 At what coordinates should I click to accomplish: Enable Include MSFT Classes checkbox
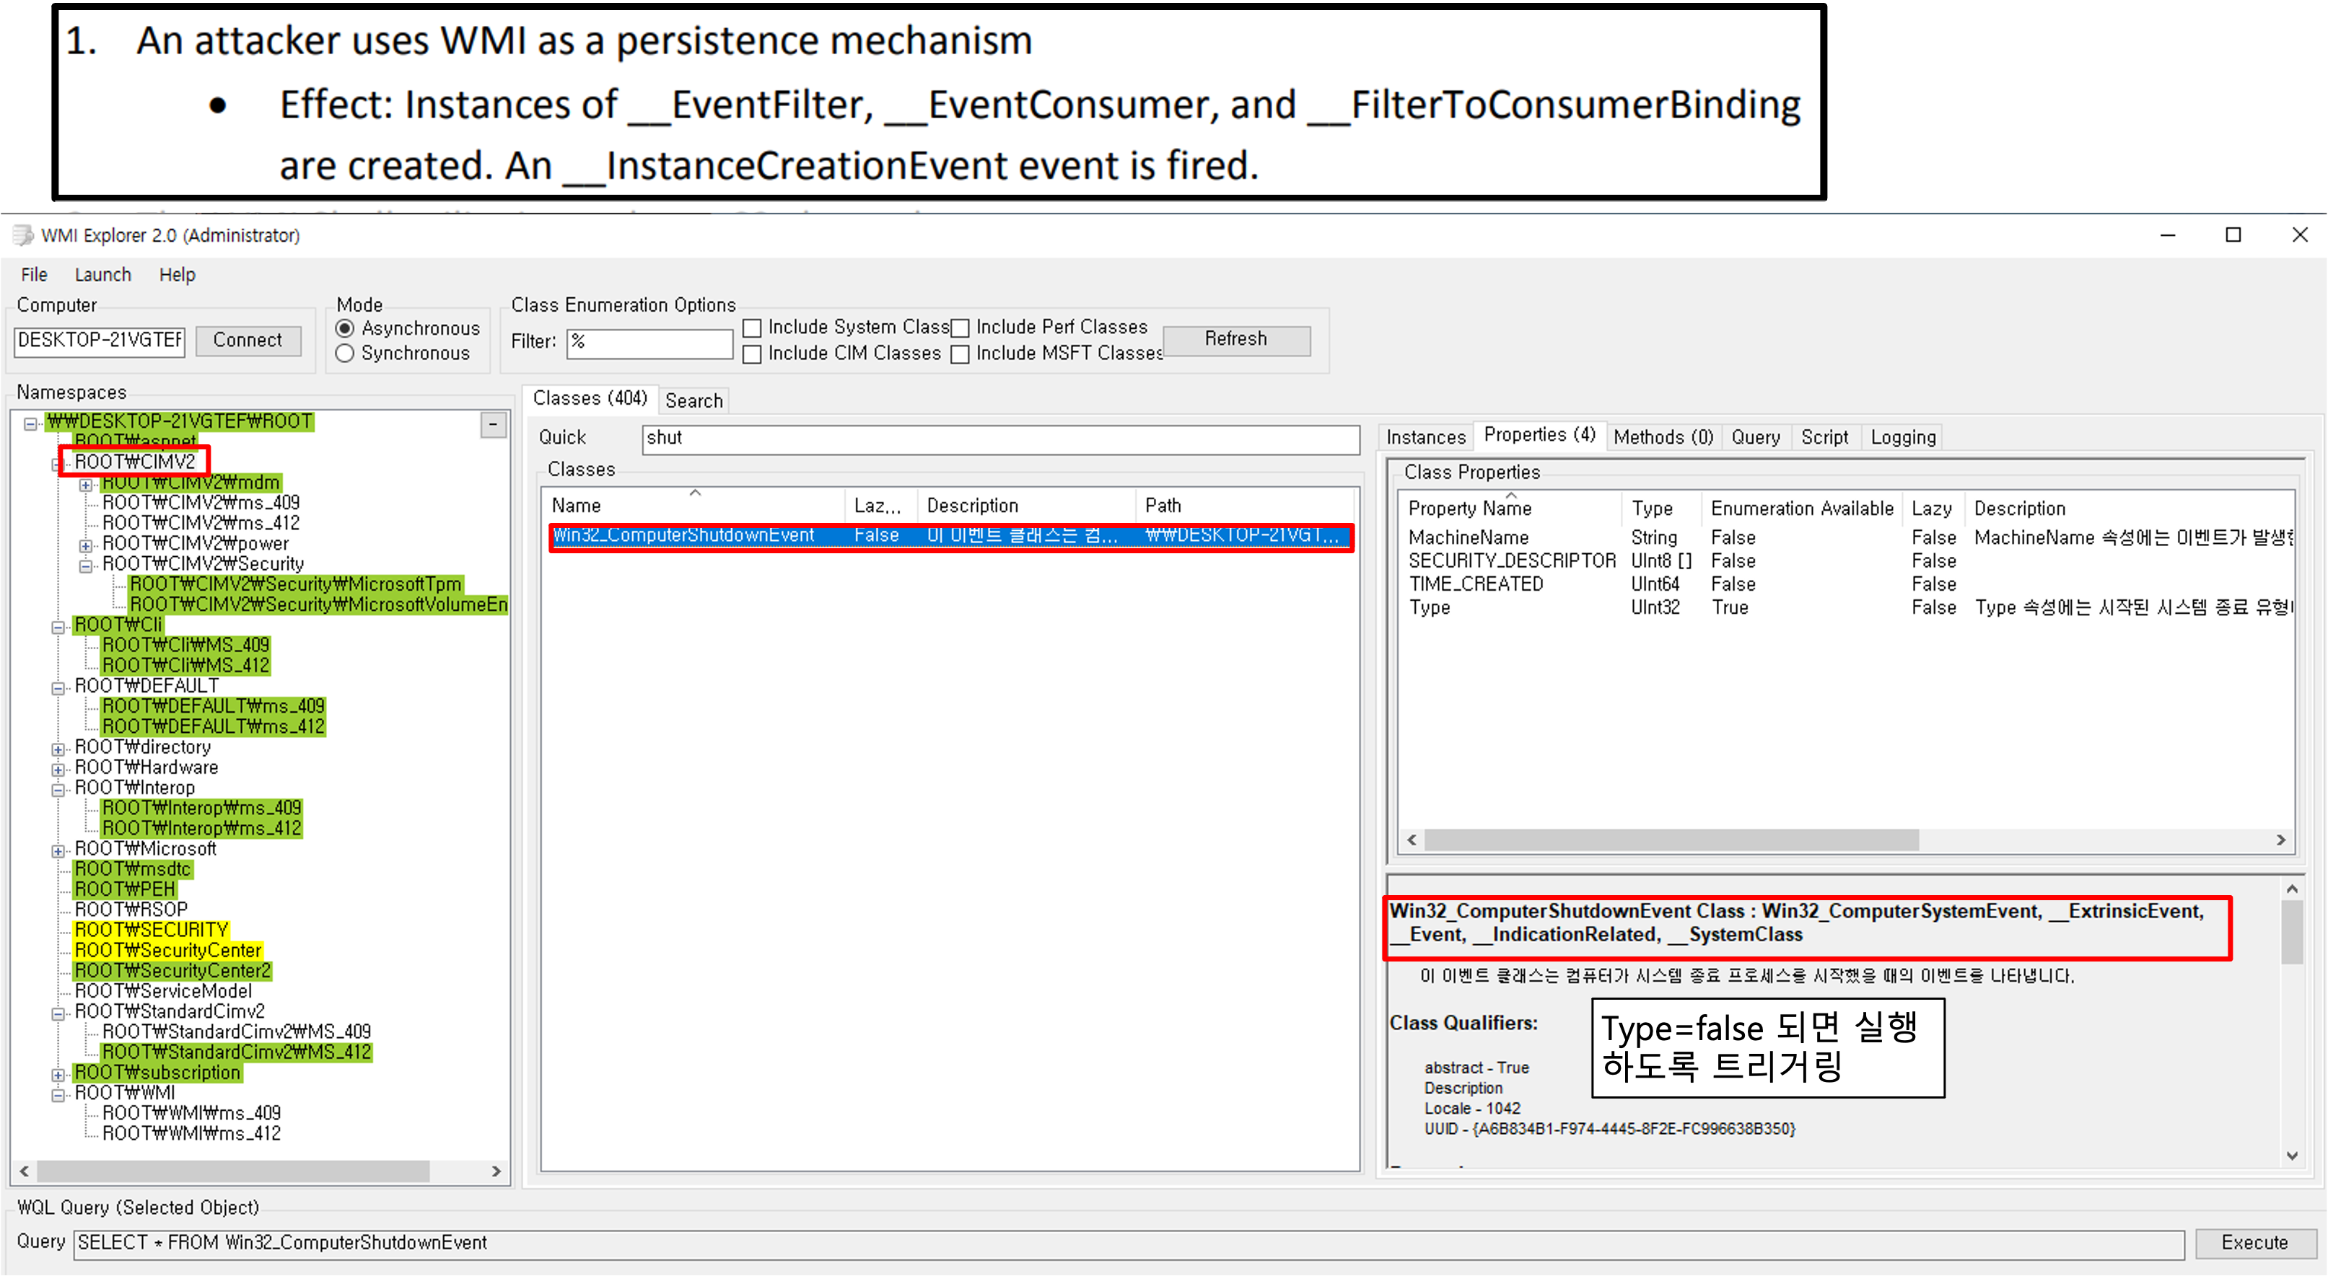click(960, 355)
